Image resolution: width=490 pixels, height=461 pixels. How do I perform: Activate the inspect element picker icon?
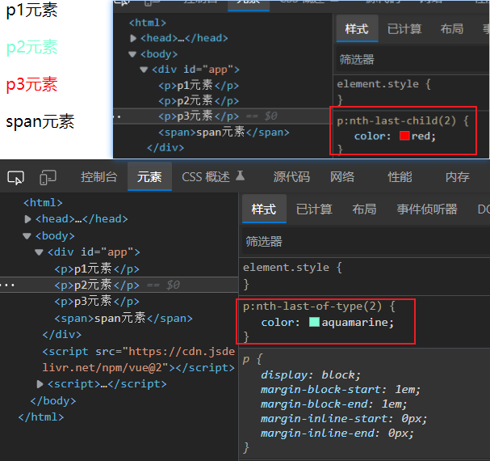point(15,177)
